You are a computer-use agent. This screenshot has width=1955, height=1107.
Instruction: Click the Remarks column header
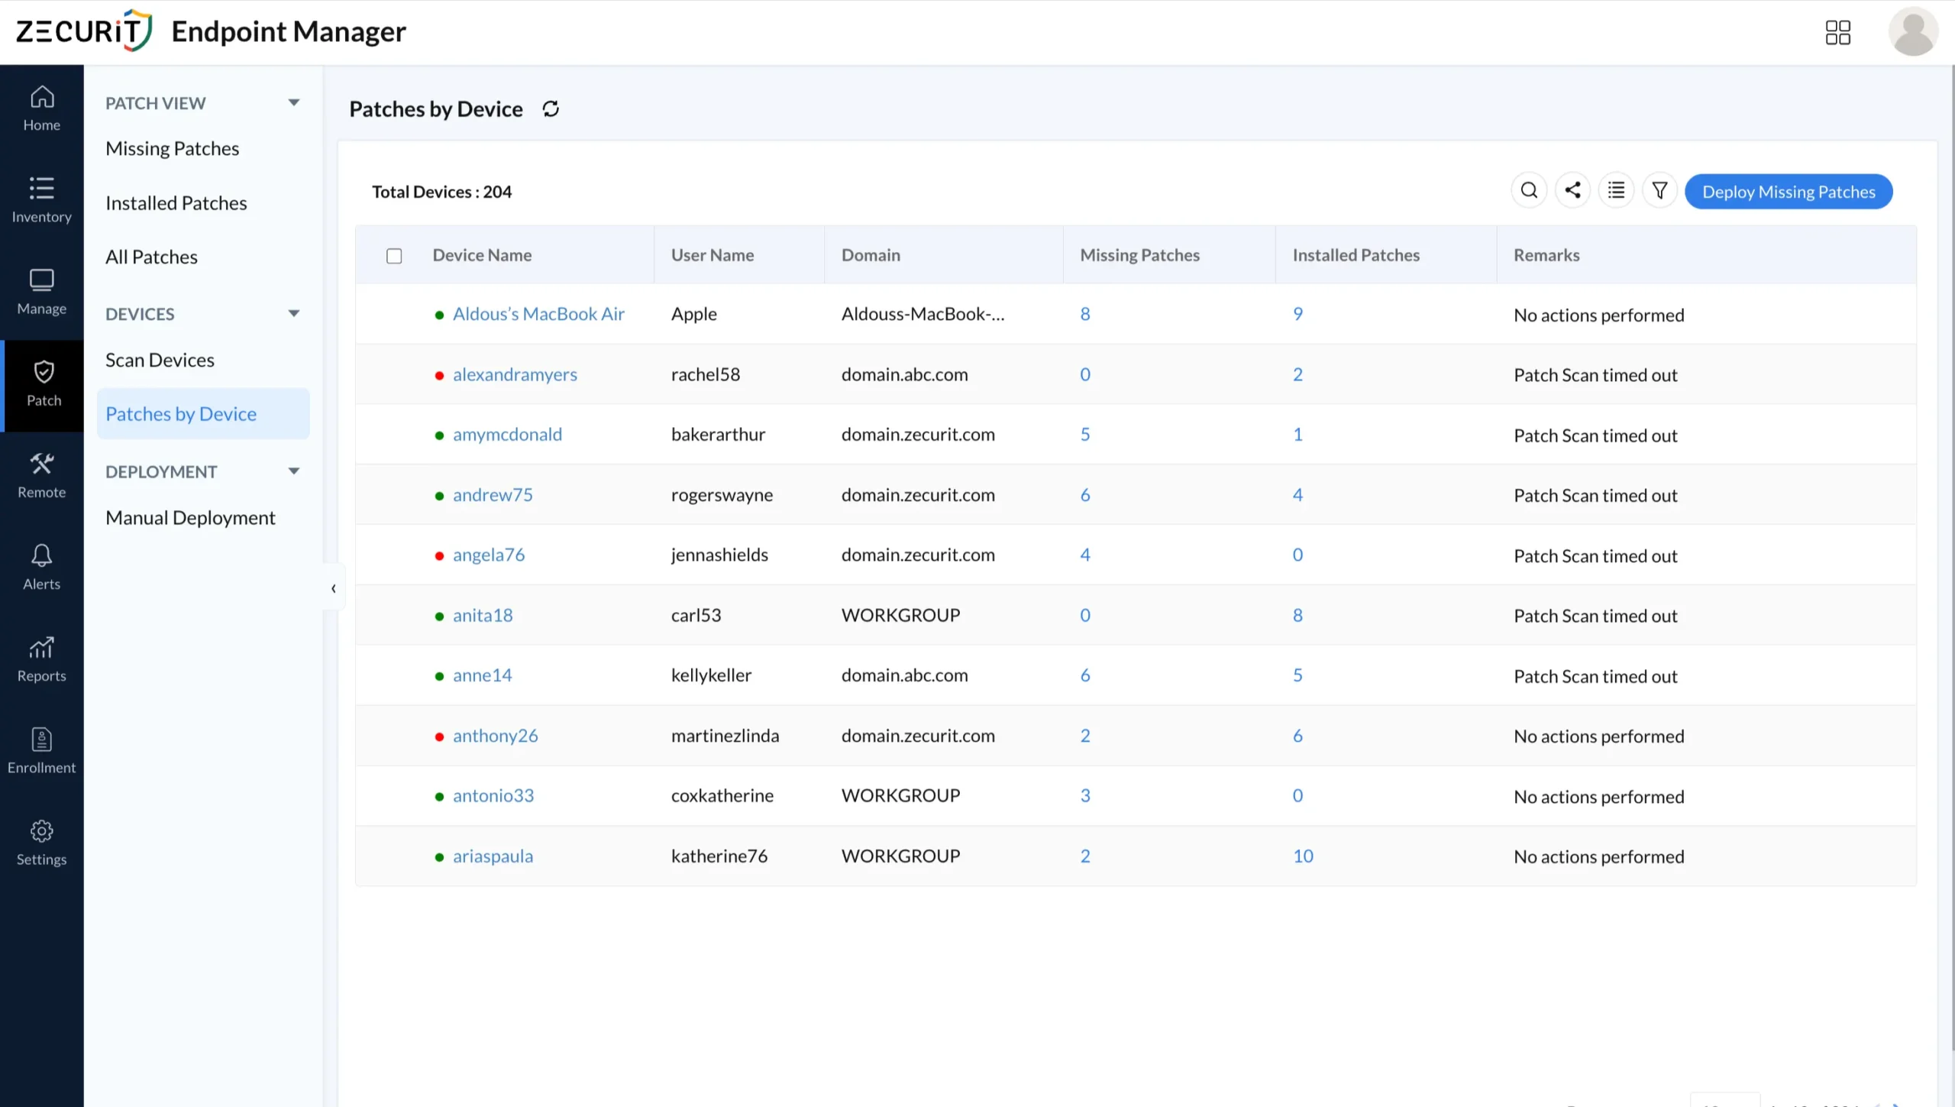[x=1546, y=255]
